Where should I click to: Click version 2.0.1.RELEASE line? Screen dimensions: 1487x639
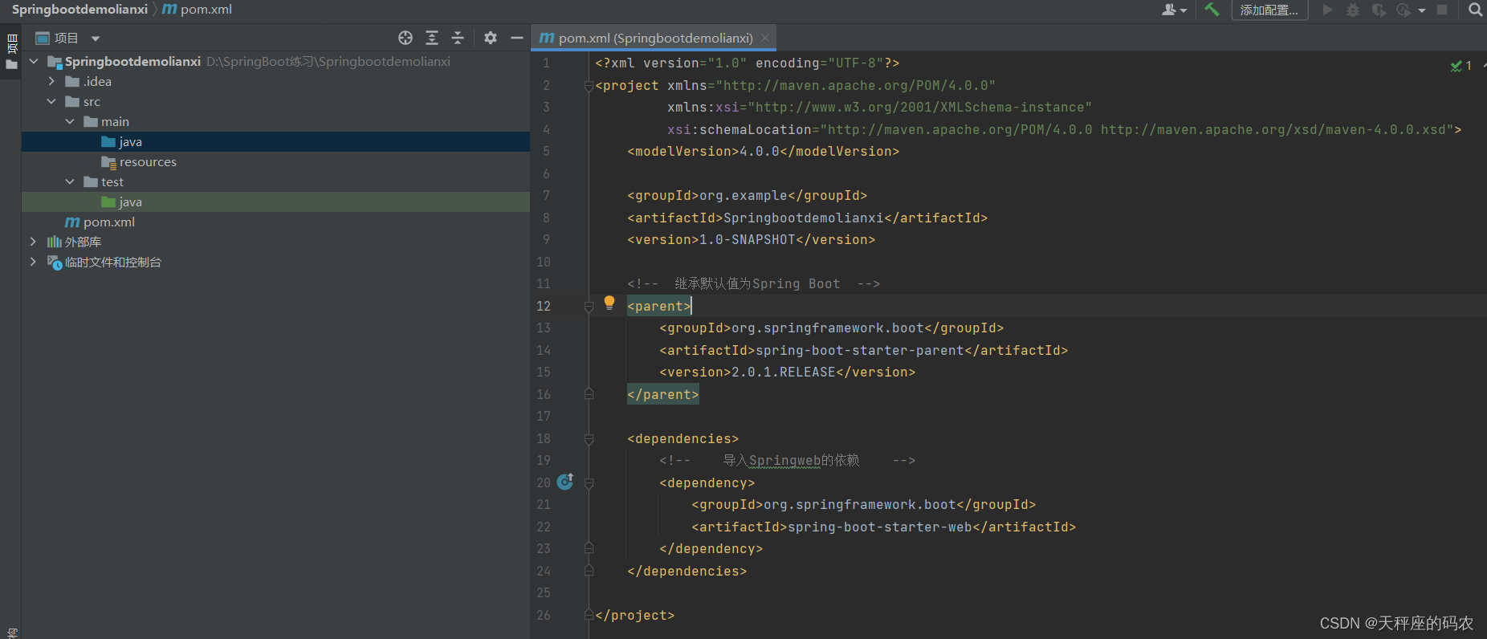click(787, 372)
